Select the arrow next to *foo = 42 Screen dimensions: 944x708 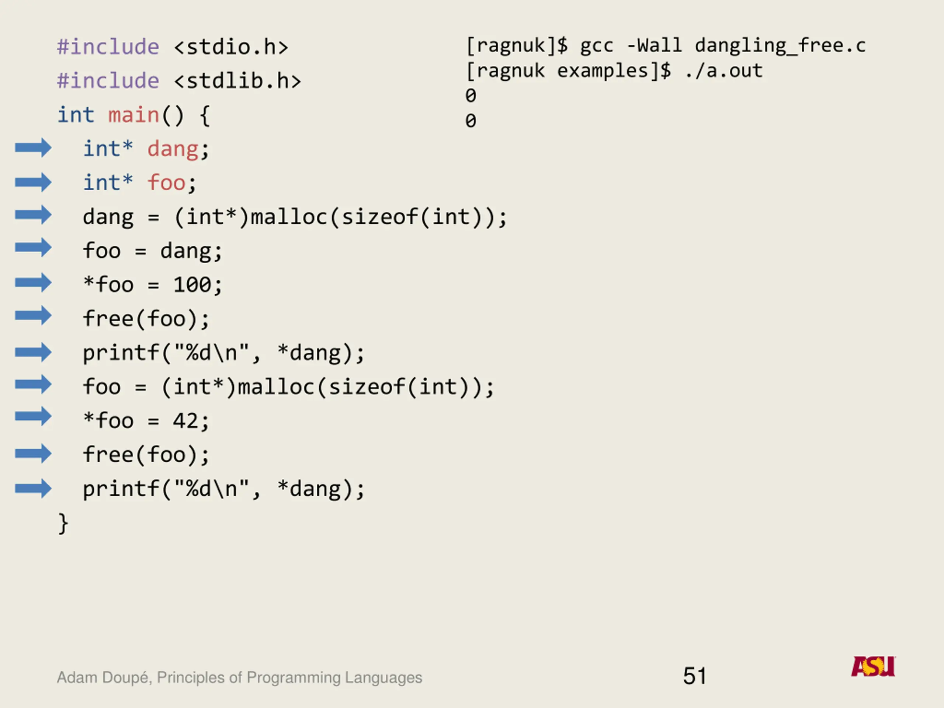coord(33,417)
